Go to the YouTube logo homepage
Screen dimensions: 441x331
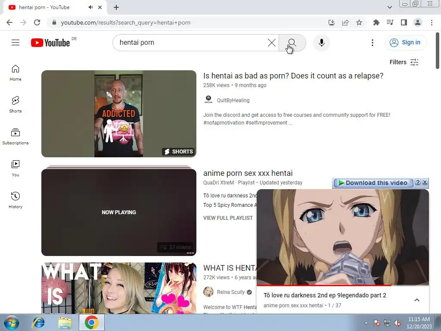coord(50,43)
